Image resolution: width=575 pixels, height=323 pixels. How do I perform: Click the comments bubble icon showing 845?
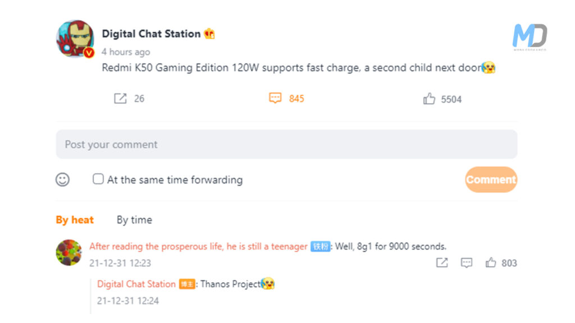click(275, 98)
